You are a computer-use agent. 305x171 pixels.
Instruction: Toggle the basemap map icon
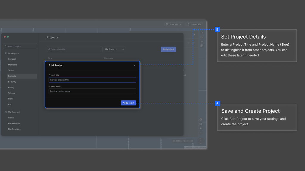[x=200, y=120]
